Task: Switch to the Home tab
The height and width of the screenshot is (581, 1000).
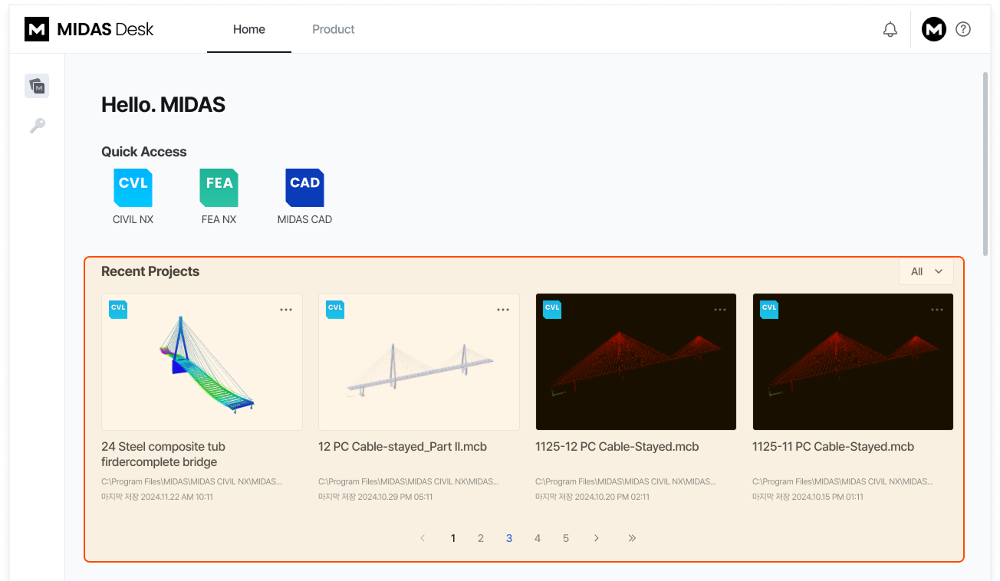Action: tap(249, 30)
